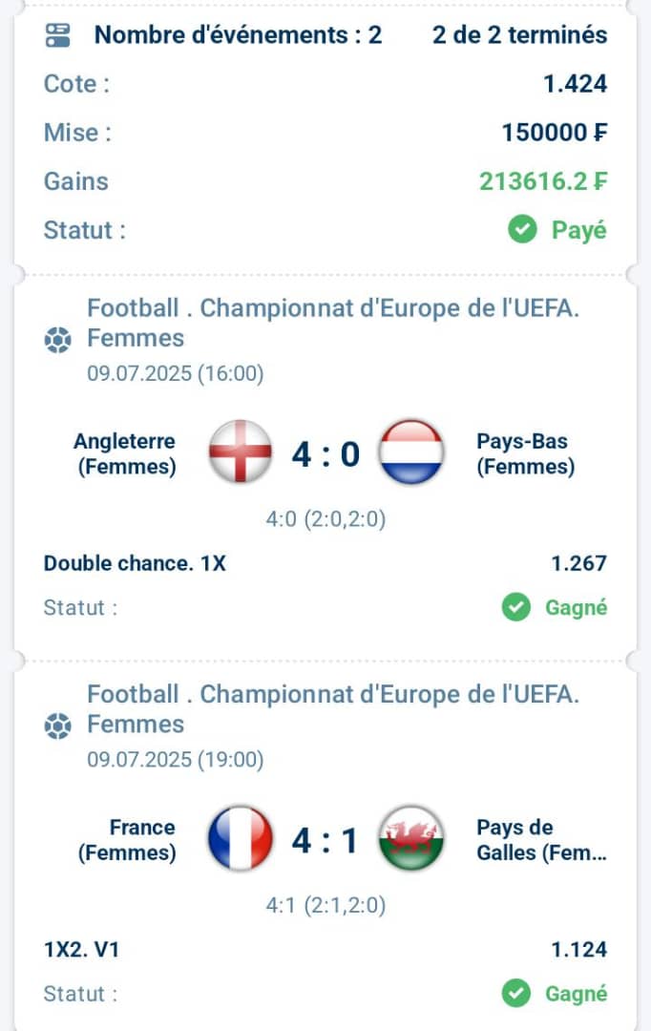Open the first Championnat d'Europe de l'UEFA Femmes link
651x1031 pixels.
coord(333,323)
